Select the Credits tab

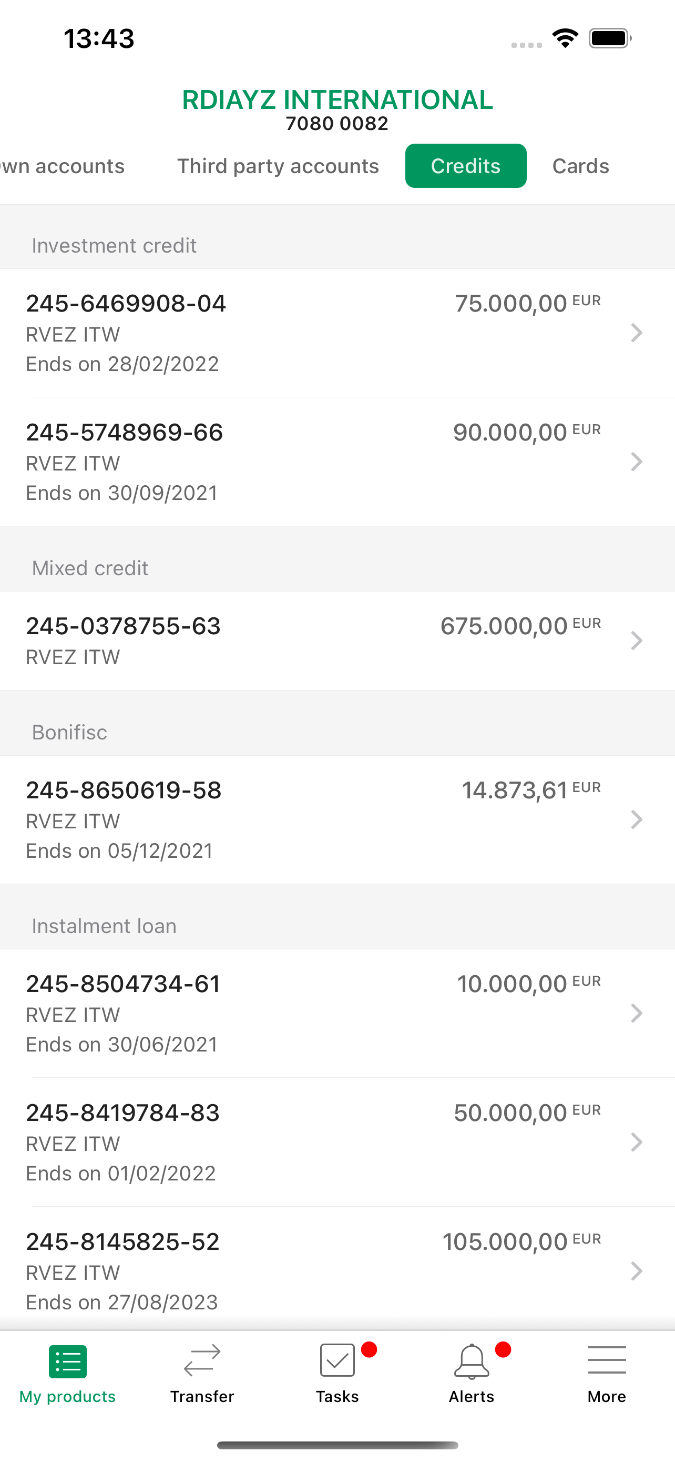click(465, 166)
